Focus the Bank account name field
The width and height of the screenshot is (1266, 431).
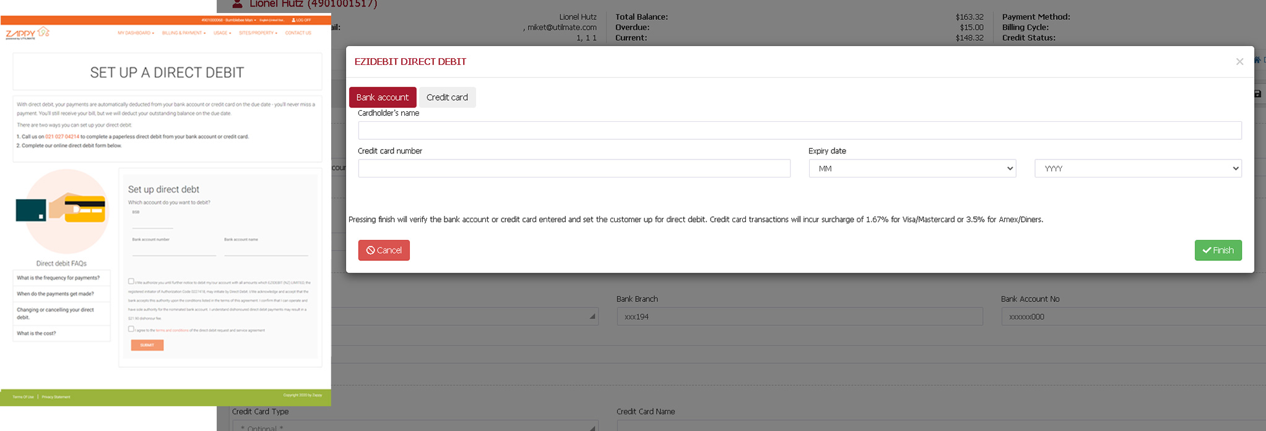coord(266,250)
